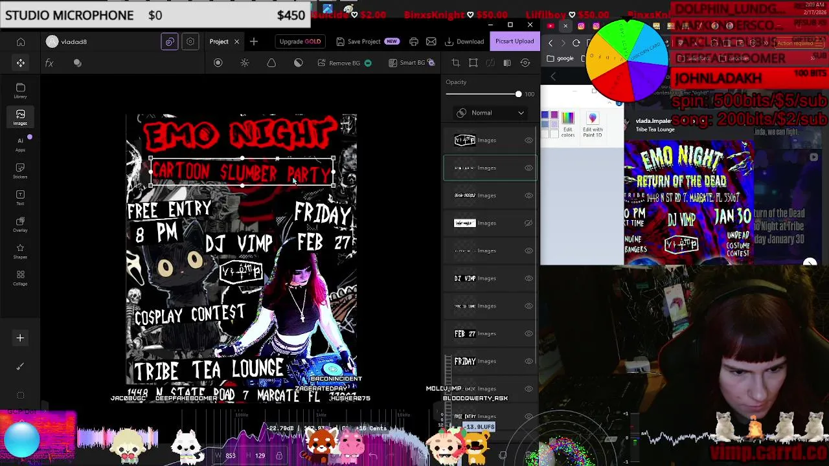
Task: Click Remove BG
Action: pyautogui.click(x=345, y=63)
